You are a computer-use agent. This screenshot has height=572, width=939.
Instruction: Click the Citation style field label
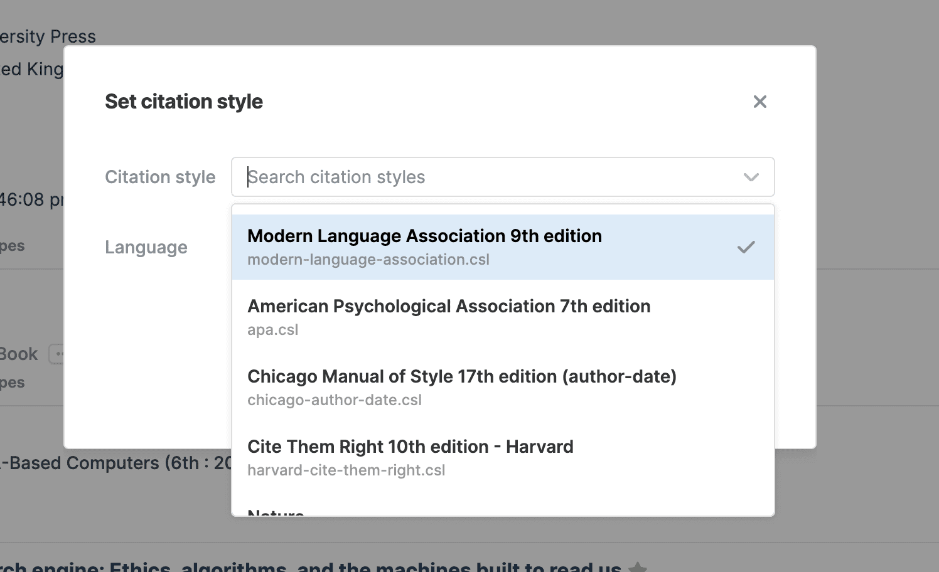tap(160, 177)
